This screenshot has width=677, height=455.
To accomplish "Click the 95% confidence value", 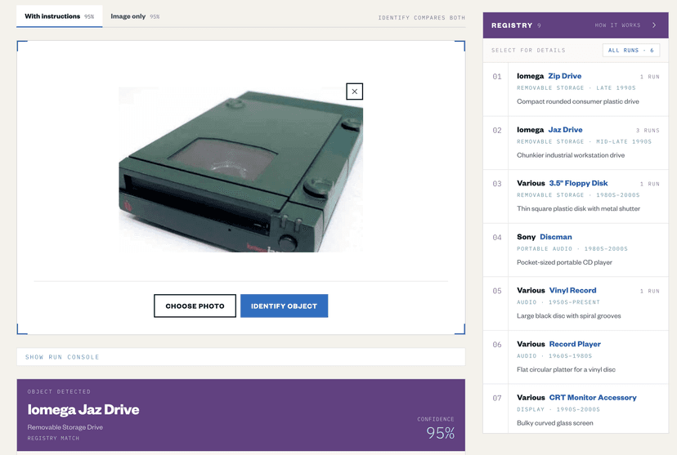I will click(x=441, y=433).
